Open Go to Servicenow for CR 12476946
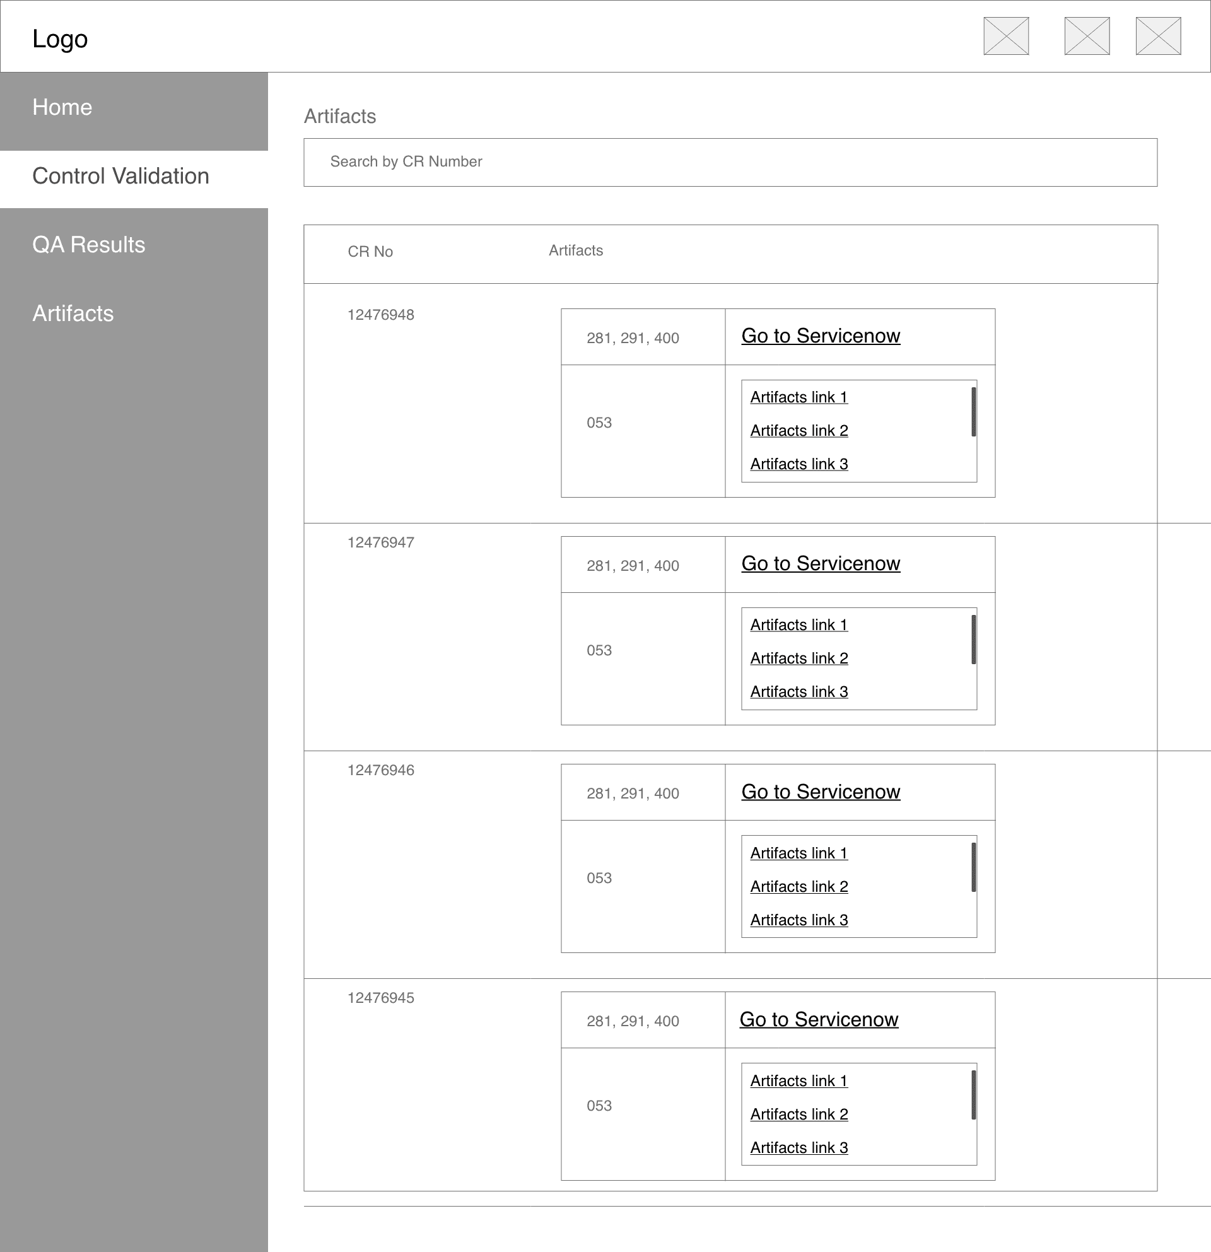This screenshot has width=1211, height=1252. point(820,792)
